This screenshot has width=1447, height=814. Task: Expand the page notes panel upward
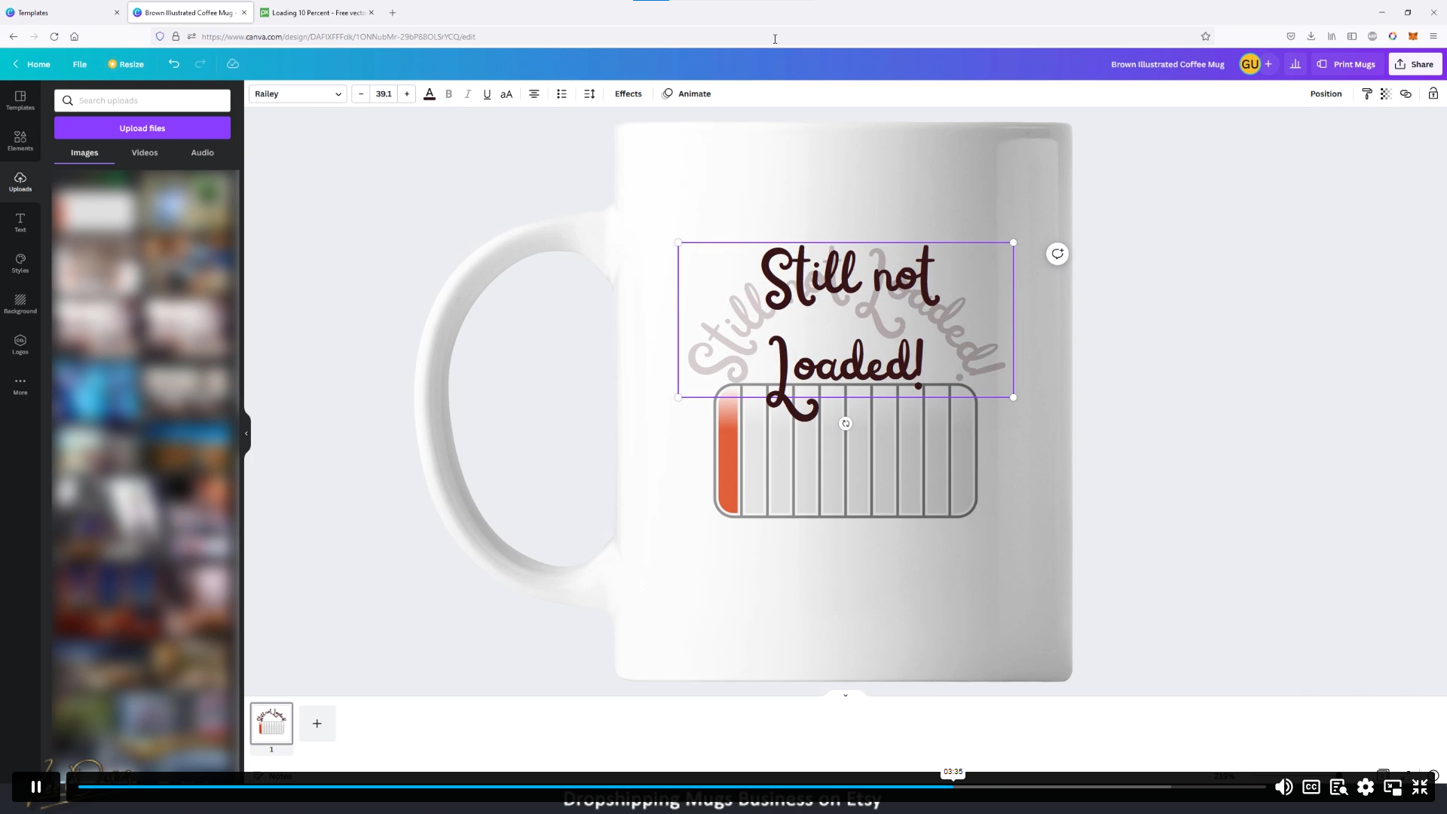(x=846, y=694)
